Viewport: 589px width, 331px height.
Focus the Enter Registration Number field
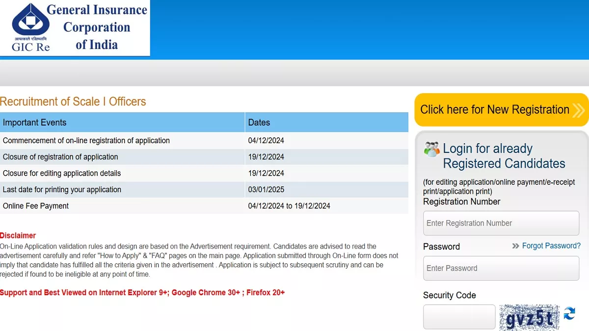tap(501, 223)
